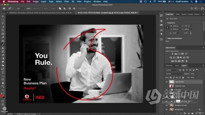This screenshot has height=115, width=205.
Task: Click the Logo Outline layer thumbnail
Action: pos(171,82)
